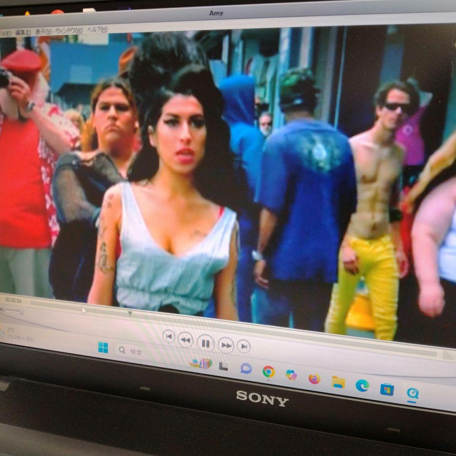This screenshot has width=456, height=456.
Task: Fast-forward the Amy video
Action: pyautogui.click(x=226, y=345)
